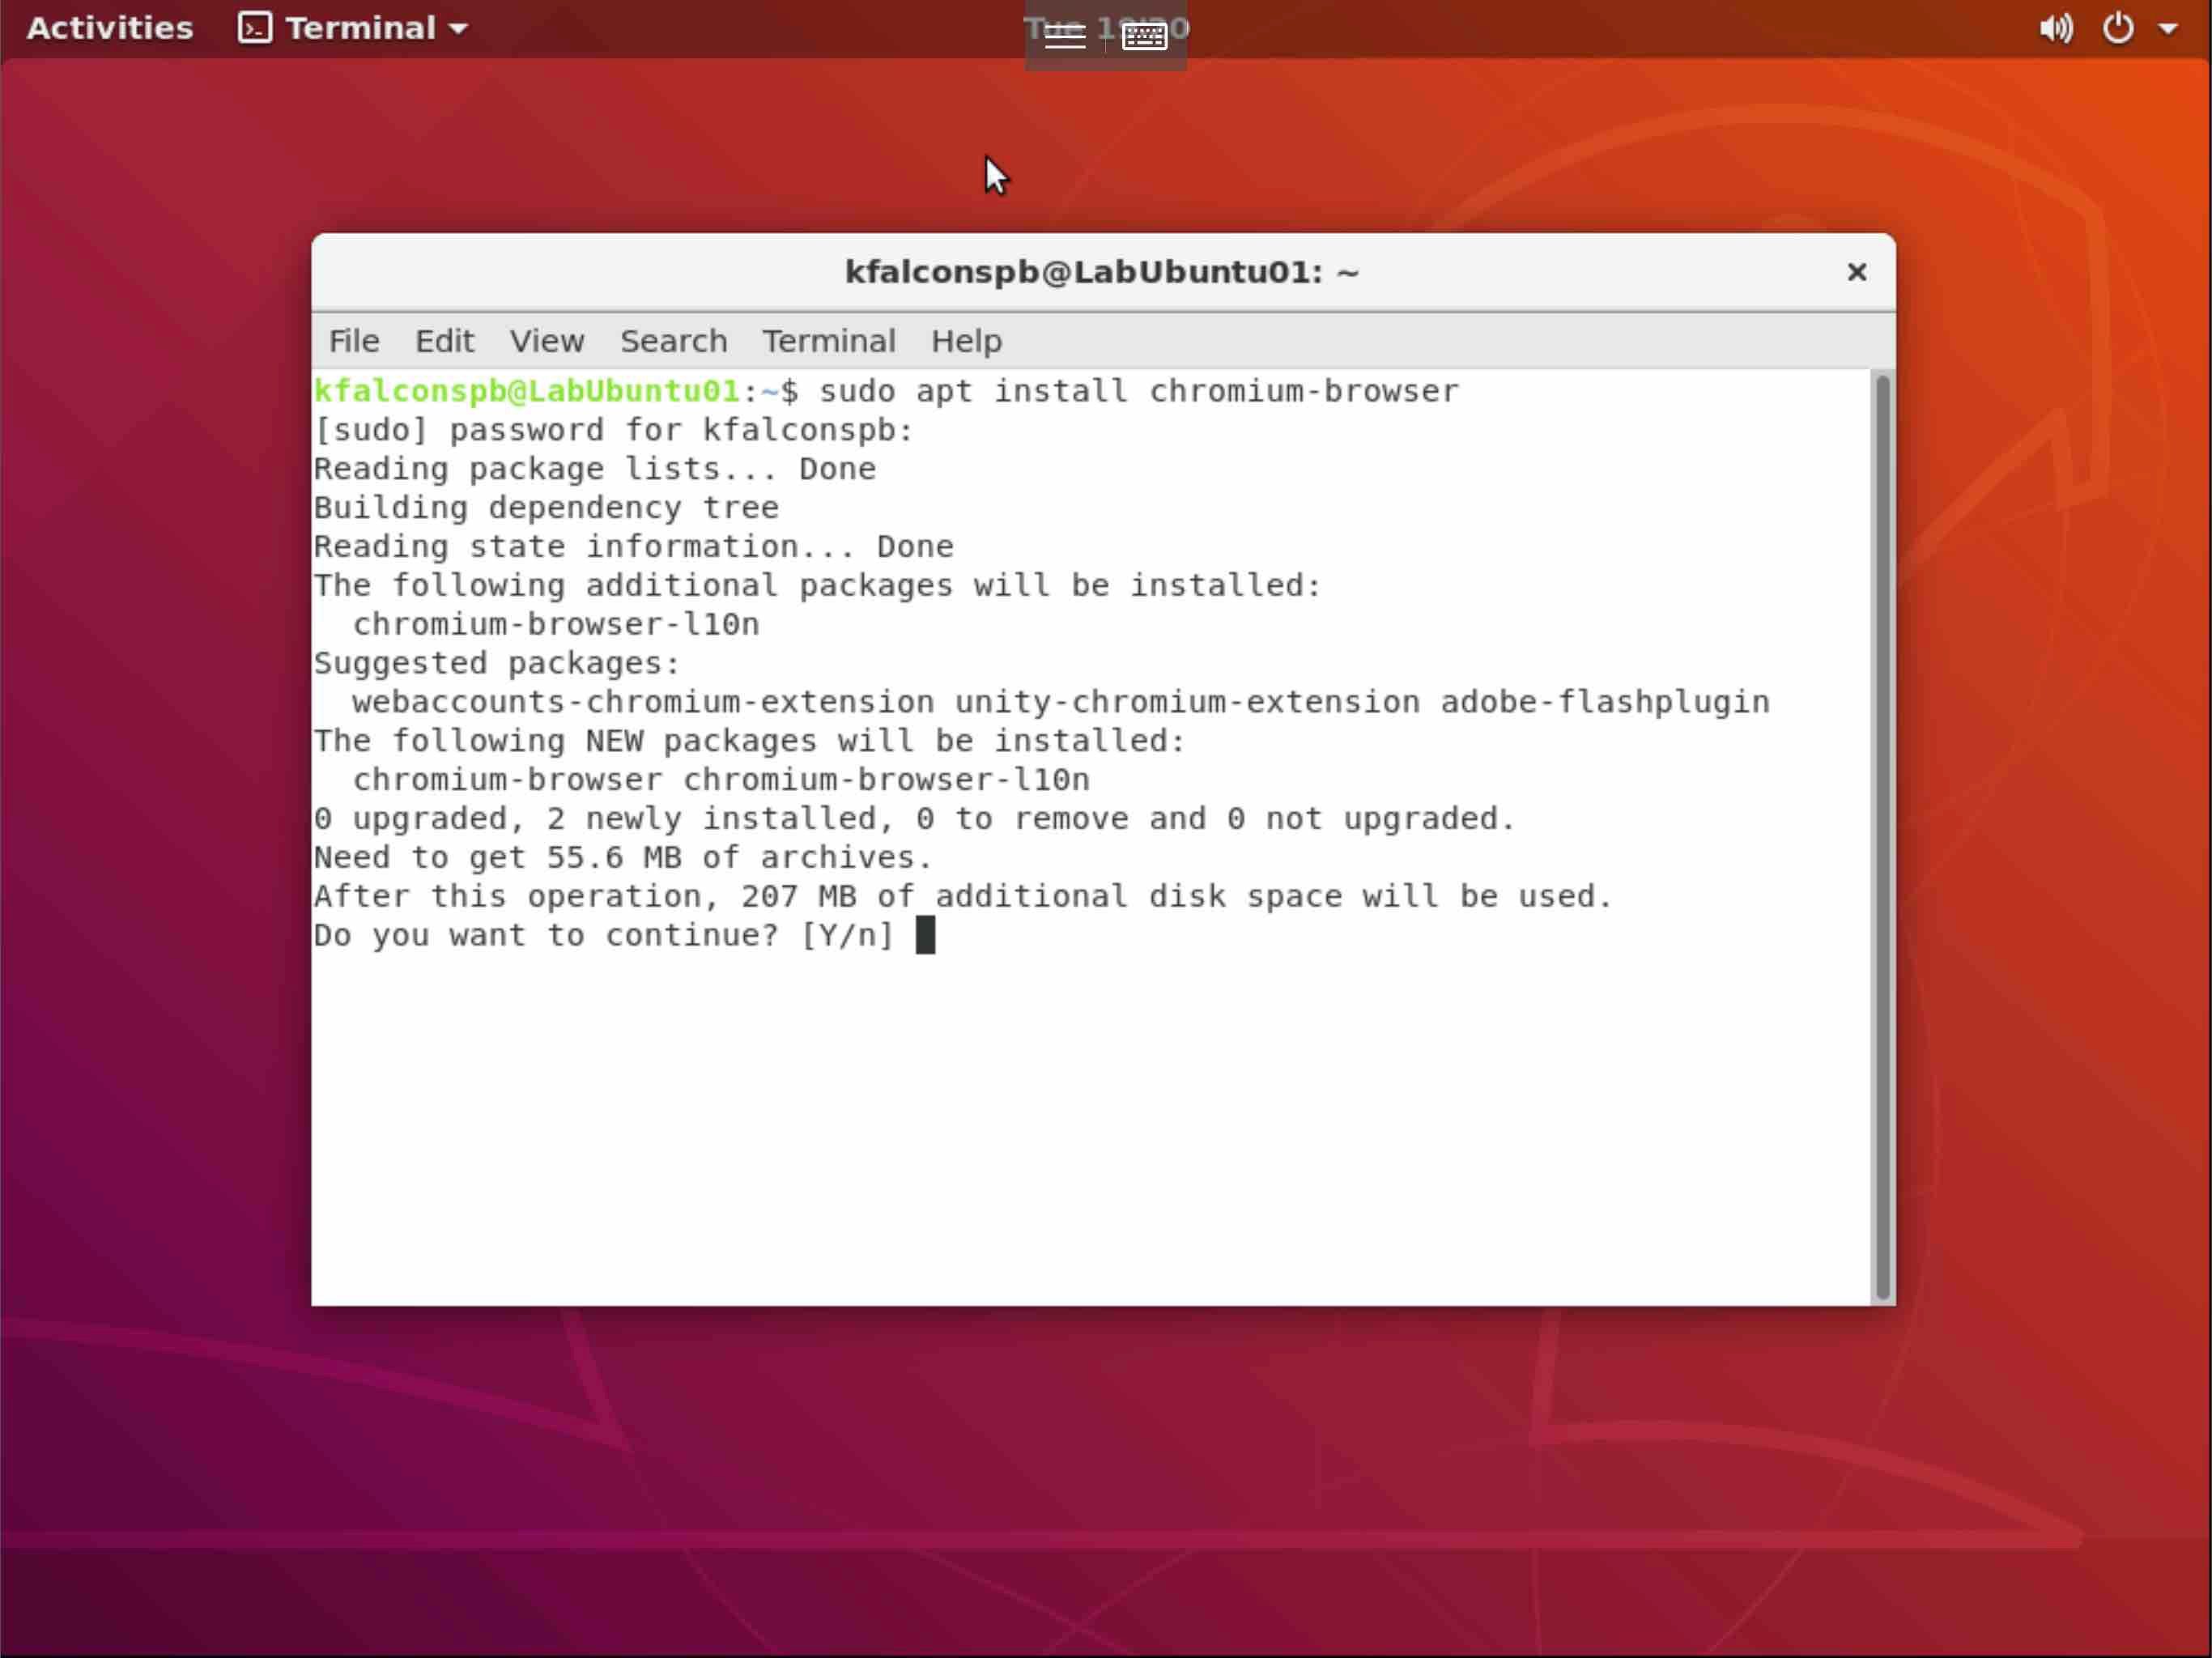Click the 'Reading state information... Done' line
2212x1658 pixels.
(x=634, y=547)
